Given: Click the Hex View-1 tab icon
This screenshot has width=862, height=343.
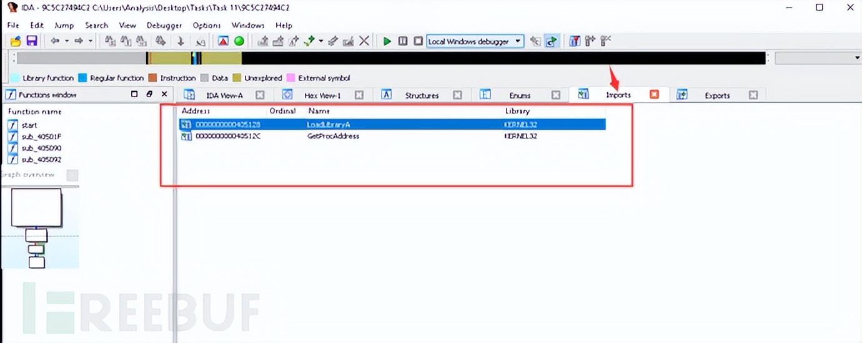Looking at the screenshot, I should point(288,95).
